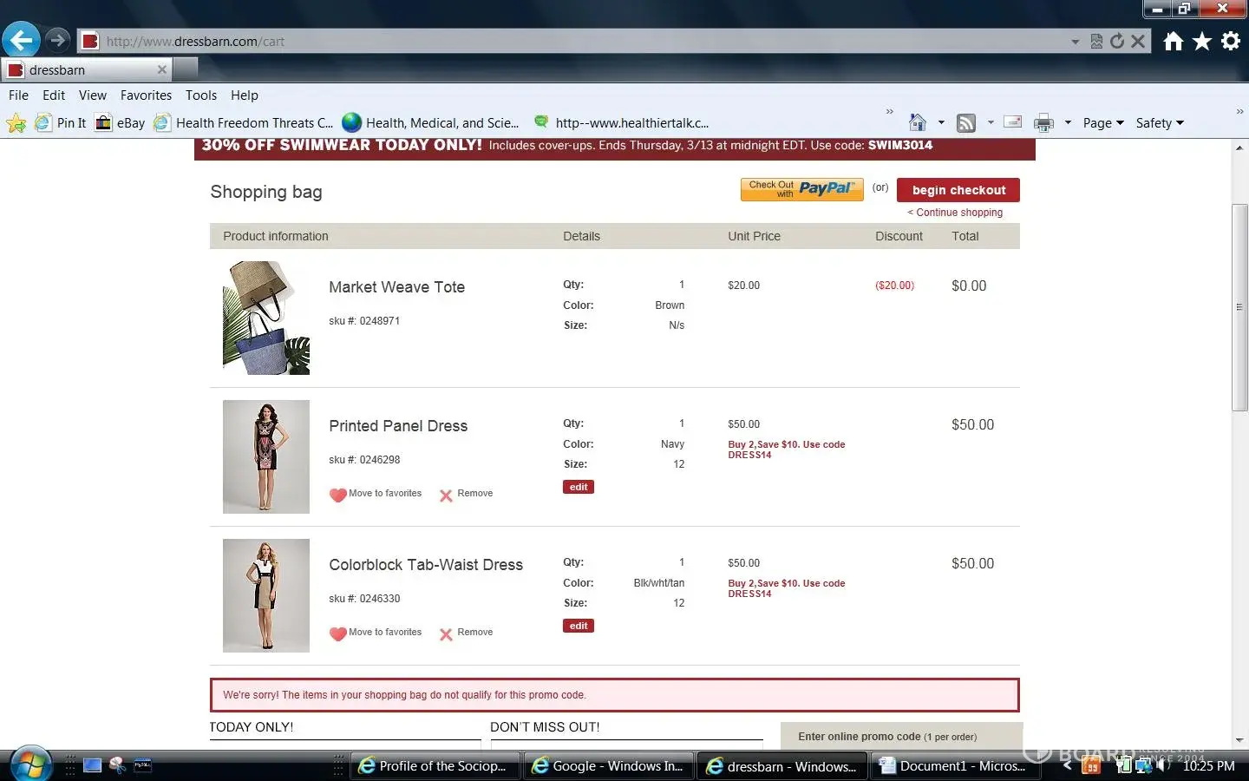Open the Tools menu in menu bar

(x=200, y=95)
